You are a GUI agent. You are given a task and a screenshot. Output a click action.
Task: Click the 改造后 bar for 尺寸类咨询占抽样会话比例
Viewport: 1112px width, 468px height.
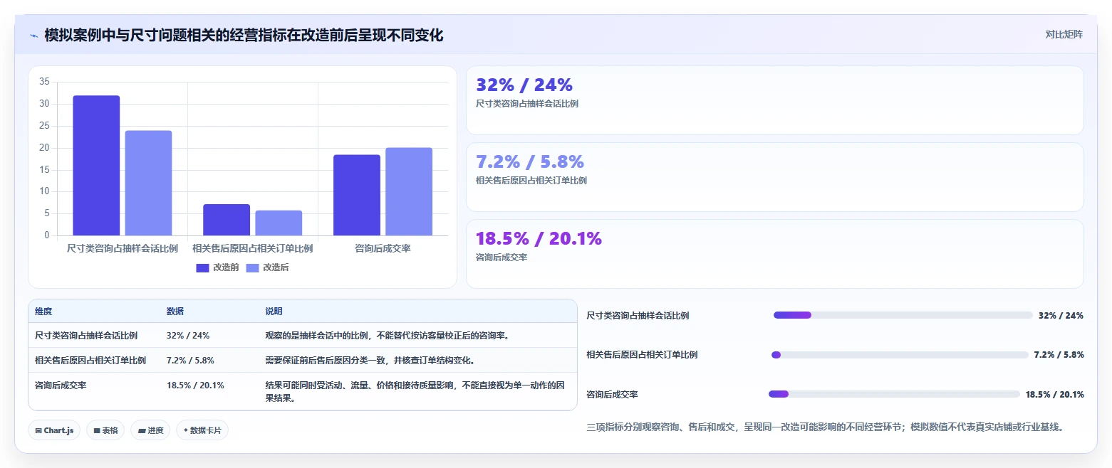[x=148, y=183]
